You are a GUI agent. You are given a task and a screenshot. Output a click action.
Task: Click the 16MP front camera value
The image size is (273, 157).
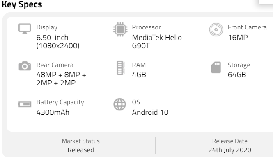[x=238, y=38]
